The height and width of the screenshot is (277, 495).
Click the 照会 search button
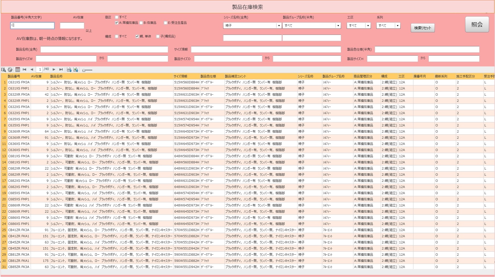(477, 25)
